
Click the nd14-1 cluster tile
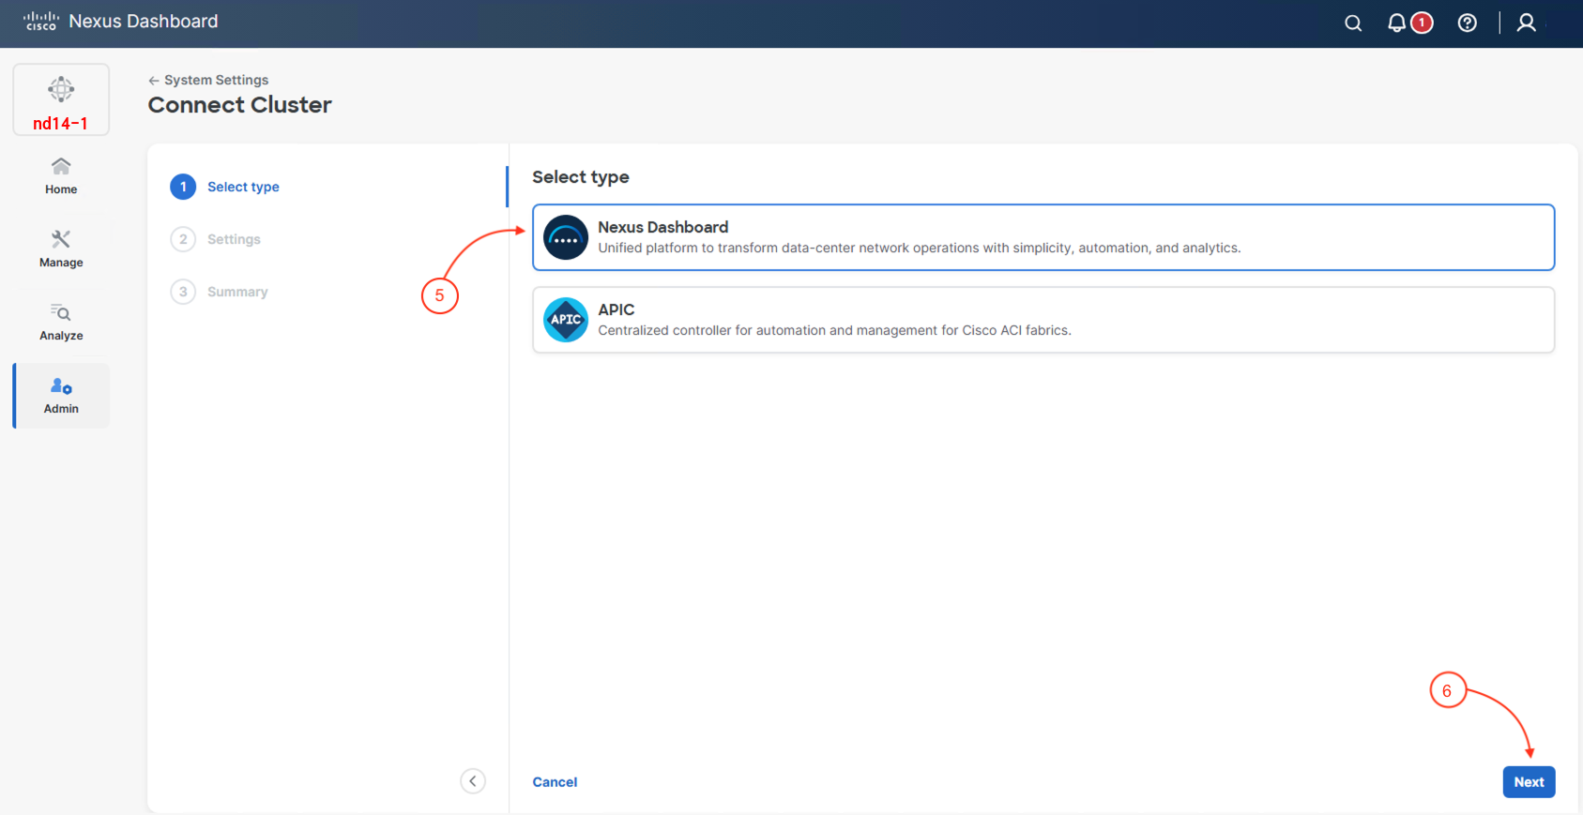[x=61, y=100]
